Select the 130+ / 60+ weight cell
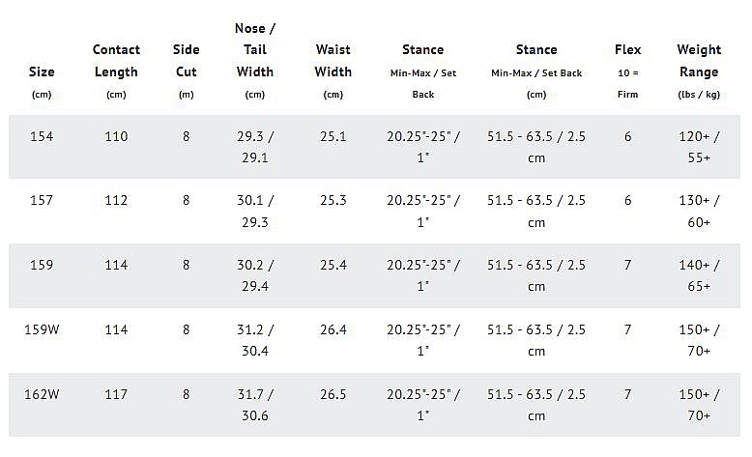Image resolution: width=752 pixels, height=457 pixels. point(699,211)
